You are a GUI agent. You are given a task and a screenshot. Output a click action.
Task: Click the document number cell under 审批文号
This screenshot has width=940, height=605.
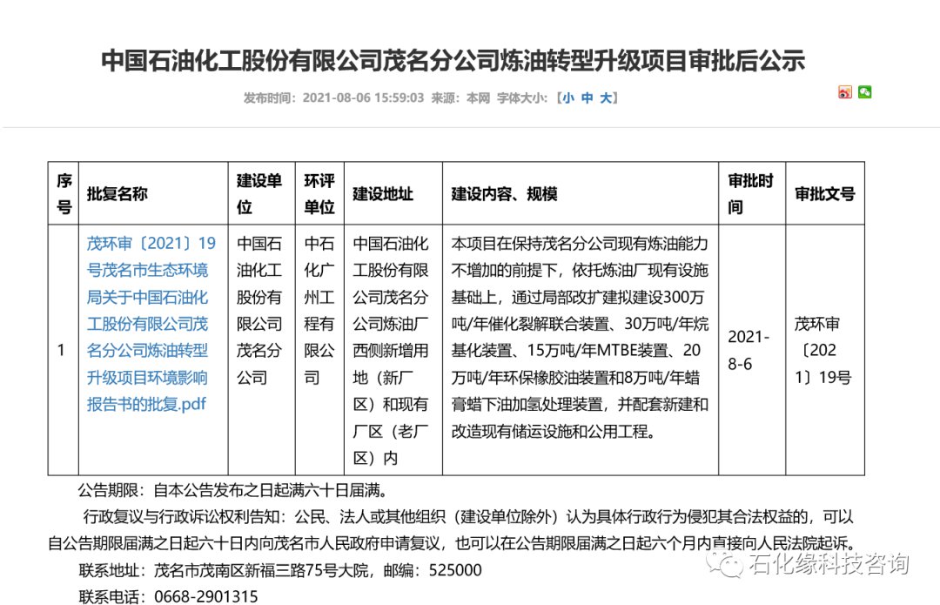(x=825, y=350)
